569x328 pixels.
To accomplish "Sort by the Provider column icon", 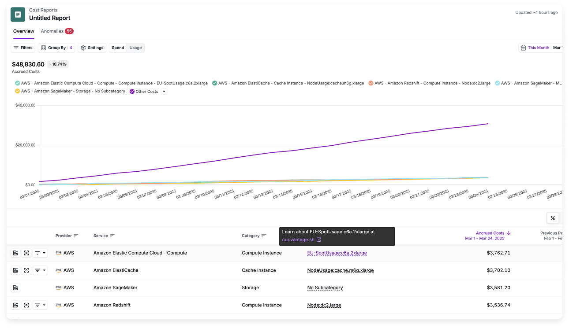I will [76, 236].
